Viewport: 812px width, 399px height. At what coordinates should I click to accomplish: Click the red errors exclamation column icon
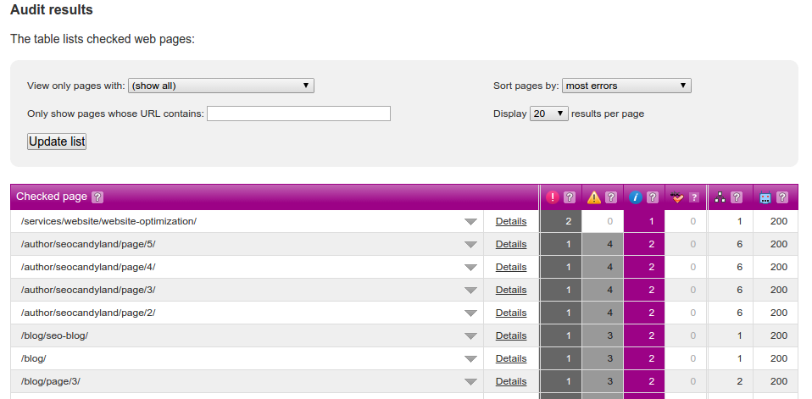click(x=553, y=197)
